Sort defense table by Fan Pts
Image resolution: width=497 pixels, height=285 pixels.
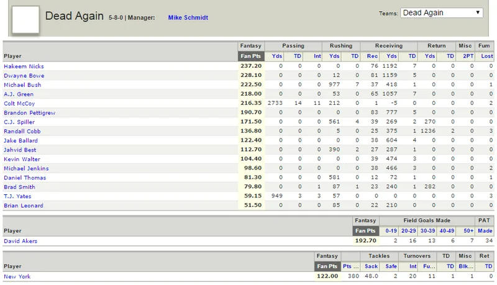pos(327,266)
